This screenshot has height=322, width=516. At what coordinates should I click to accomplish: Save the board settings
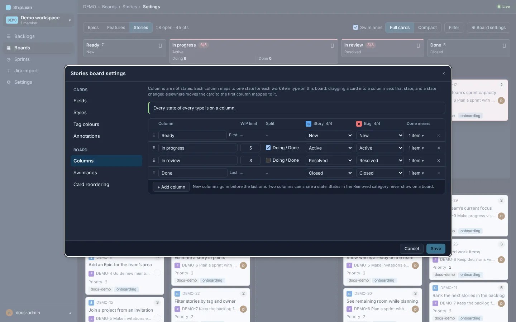pyautogui.click(x=436, y=249)
